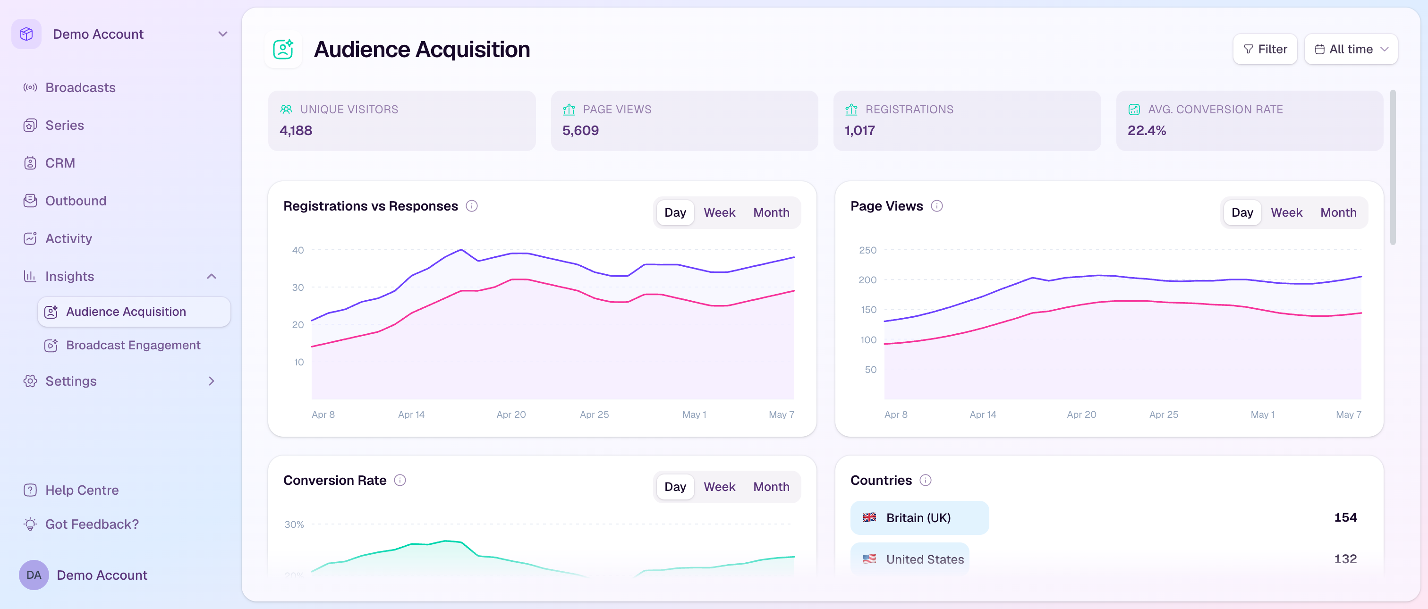The image size is (1428, 609).
Task: Open the All time date range dropdown
Action: click(1351, 49)
